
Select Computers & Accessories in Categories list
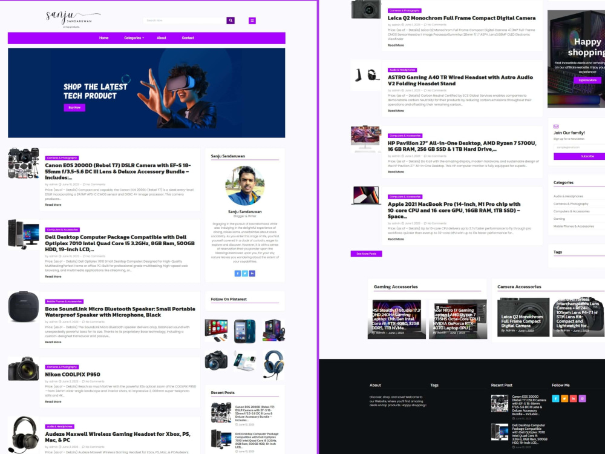[572, 211]
